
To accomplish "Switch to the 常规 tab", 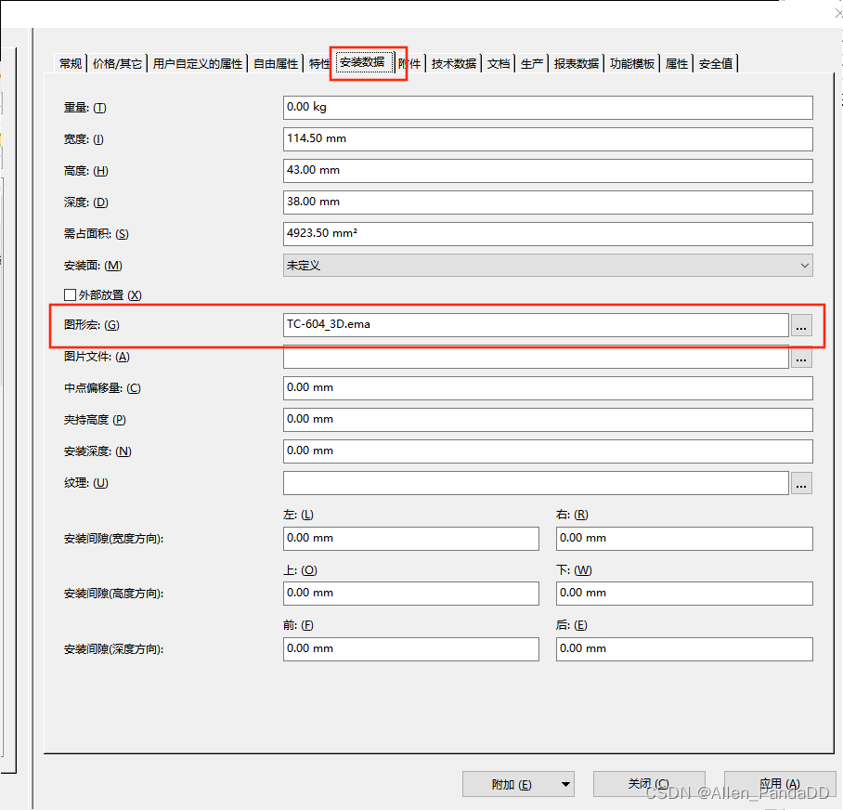I will 71,64.
